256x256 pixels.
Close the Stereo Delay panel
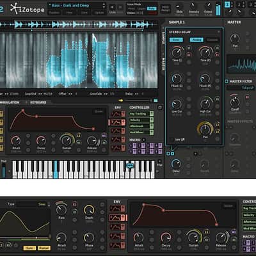[218, 32]
